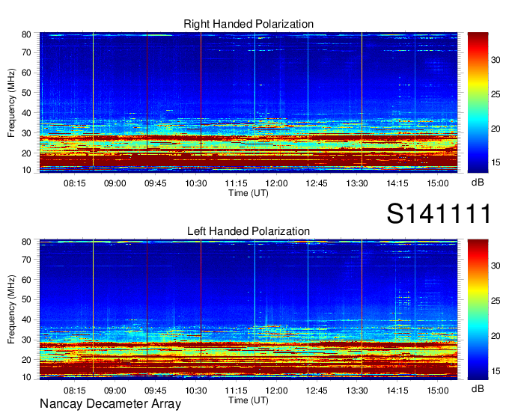Click the "09:00" time tick of the Right Handed plot
The height and width of the screenshot is (413, 509).
coord(115,183)
